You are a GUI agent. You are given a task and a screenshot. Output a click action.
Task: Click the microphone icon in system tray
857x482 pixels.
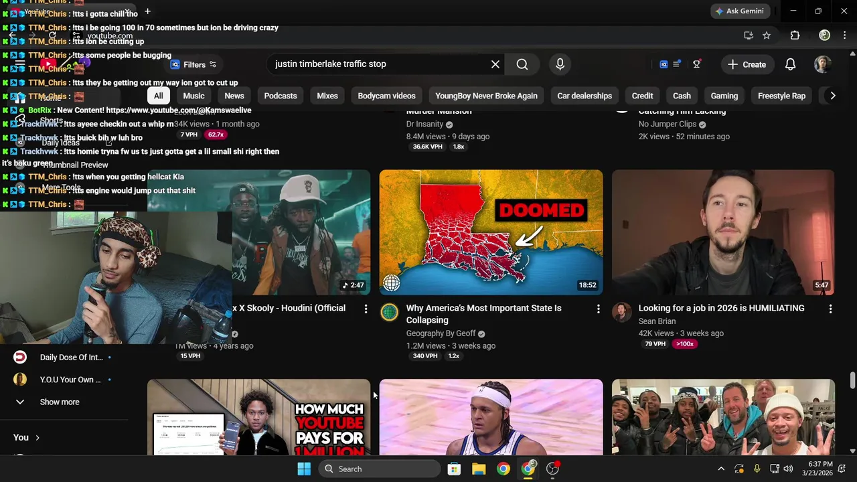point(757,469)
